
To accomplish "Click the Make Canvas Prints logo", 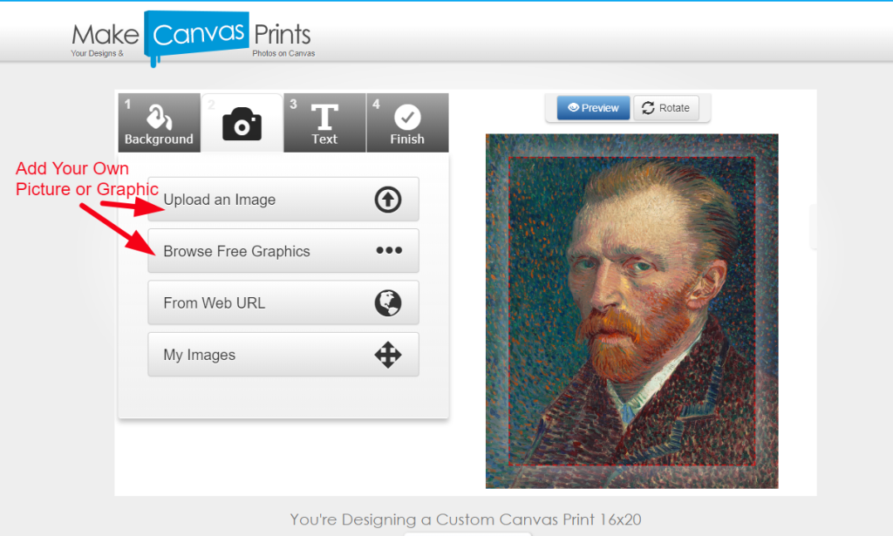I will point(192,37).
